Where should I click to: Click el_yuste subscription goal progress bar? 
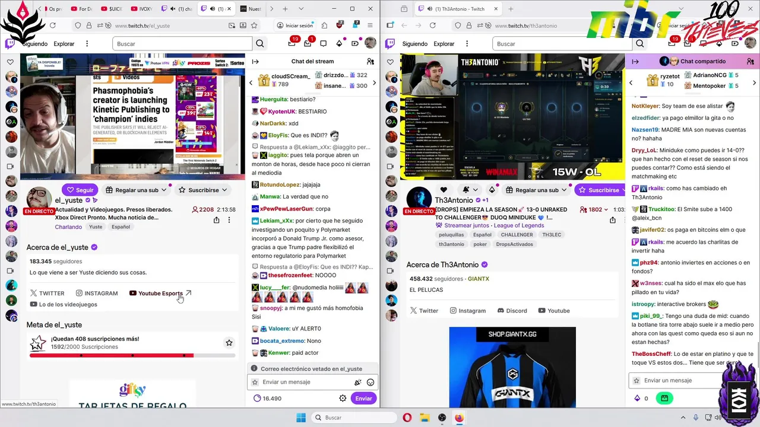[132, 355]
